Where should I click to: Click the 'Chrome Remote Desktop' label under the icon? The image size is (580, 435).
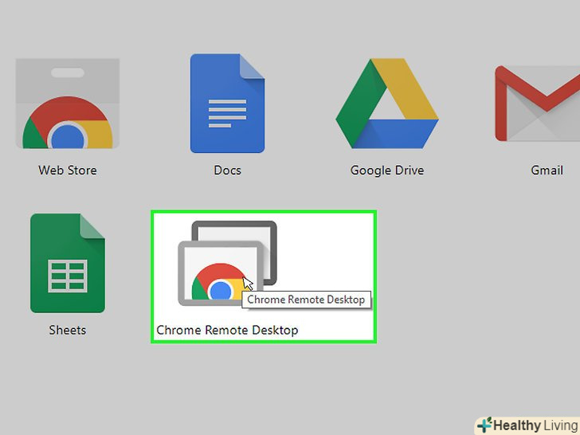[227, 330]
